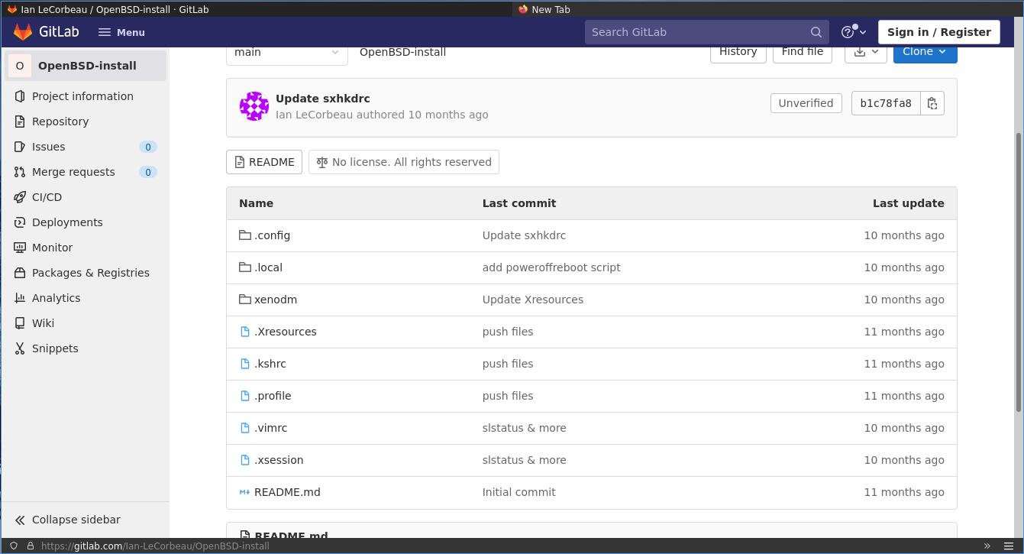Open the Update sxhkdrc commit title
Image resolution: width=1024 pixels, height=554 pixels.
click(x=323, y=99)
